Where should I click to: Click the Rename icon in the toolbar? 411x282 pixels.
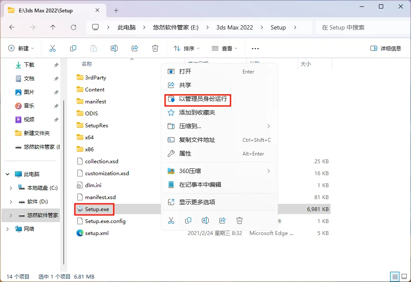click(114, 48)
